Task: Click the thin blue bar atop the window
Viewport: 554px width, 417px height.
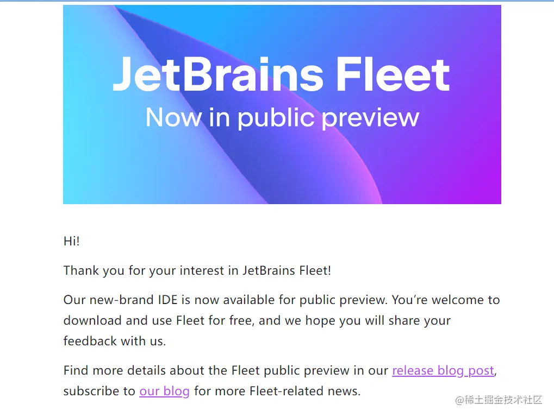Action: [277, 1]
